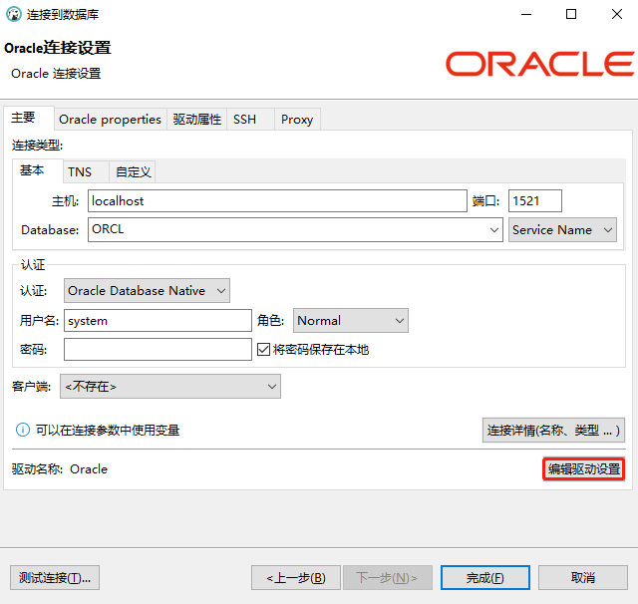Click the DBeaver app icon in title bar

[x=14, y=14]
